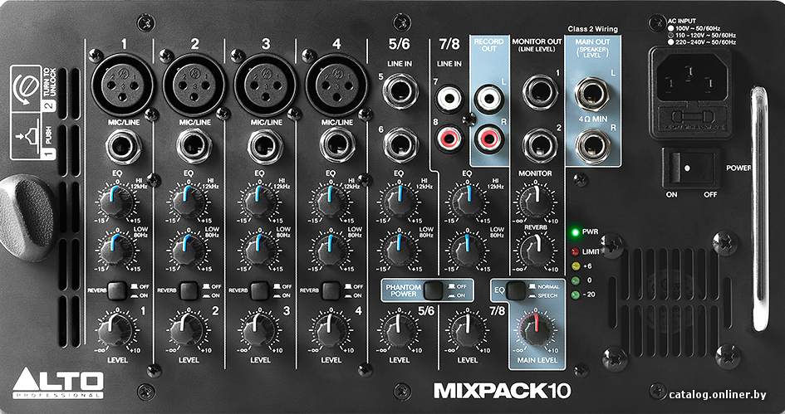The height and width of the screenshot is (414, 785).
Task: Toggle channel 2 REVERB switch
Action: (189, 290)
